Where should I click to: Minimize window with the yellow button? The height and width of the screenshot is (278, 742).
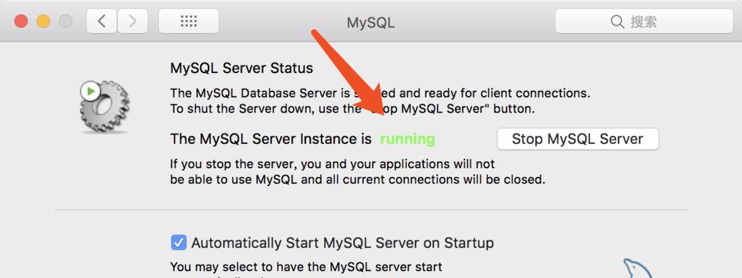pos(43,22)
